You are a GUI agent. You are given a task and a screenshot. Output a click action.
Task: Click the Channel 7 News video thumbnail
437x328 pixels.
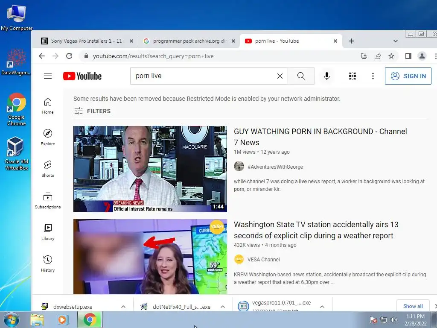pyautogui.click(x=150, y=169)
